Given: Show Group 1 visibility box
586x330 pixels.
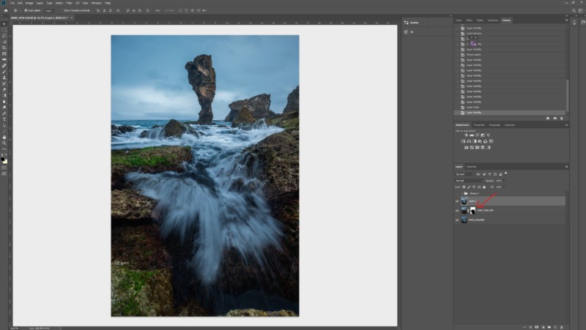Looking at the screenshot, I should click(457, 193).
